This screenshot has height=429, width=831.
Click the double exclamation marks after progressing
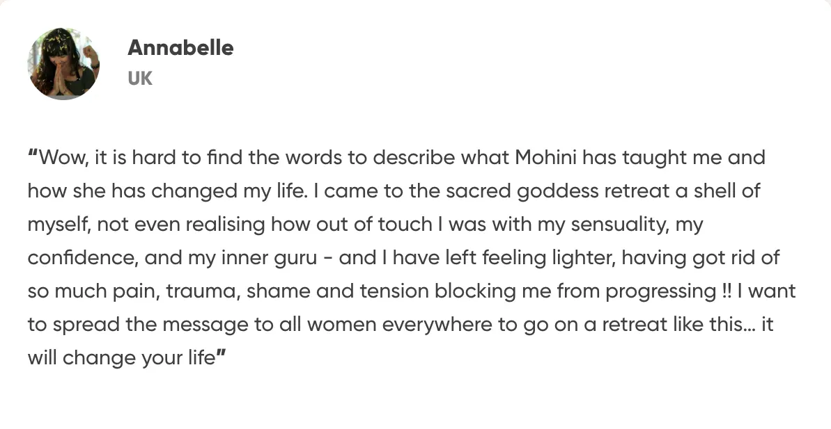click(728, 292)
